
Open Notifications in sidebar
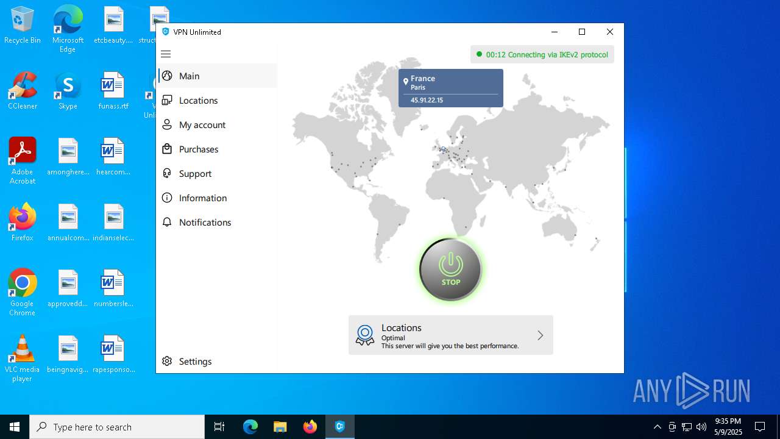click(218, 223)
